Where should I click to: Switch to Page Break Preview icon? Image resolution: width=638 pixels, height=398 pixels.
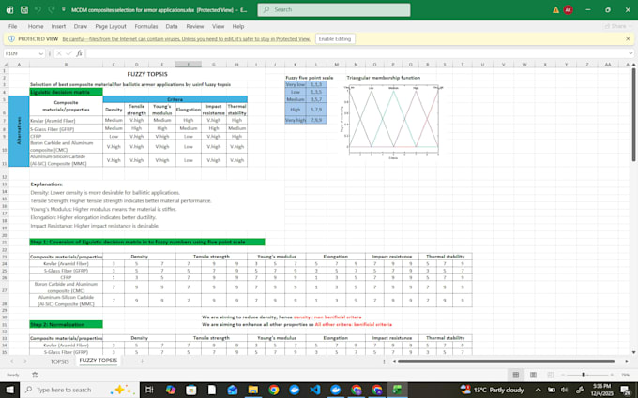[550, 375]
